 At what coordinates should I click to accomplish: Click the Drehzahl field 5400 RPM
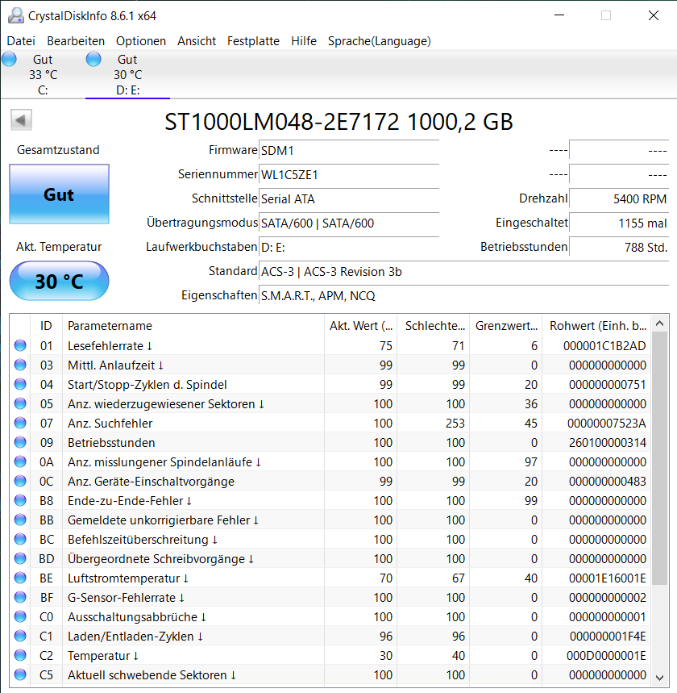point(619,199)
